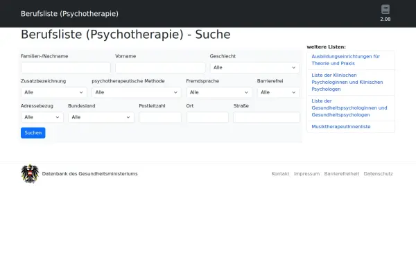This screenshot has width=416, height=260.
Task: Click the Straße input field
Action: (267, 117)
